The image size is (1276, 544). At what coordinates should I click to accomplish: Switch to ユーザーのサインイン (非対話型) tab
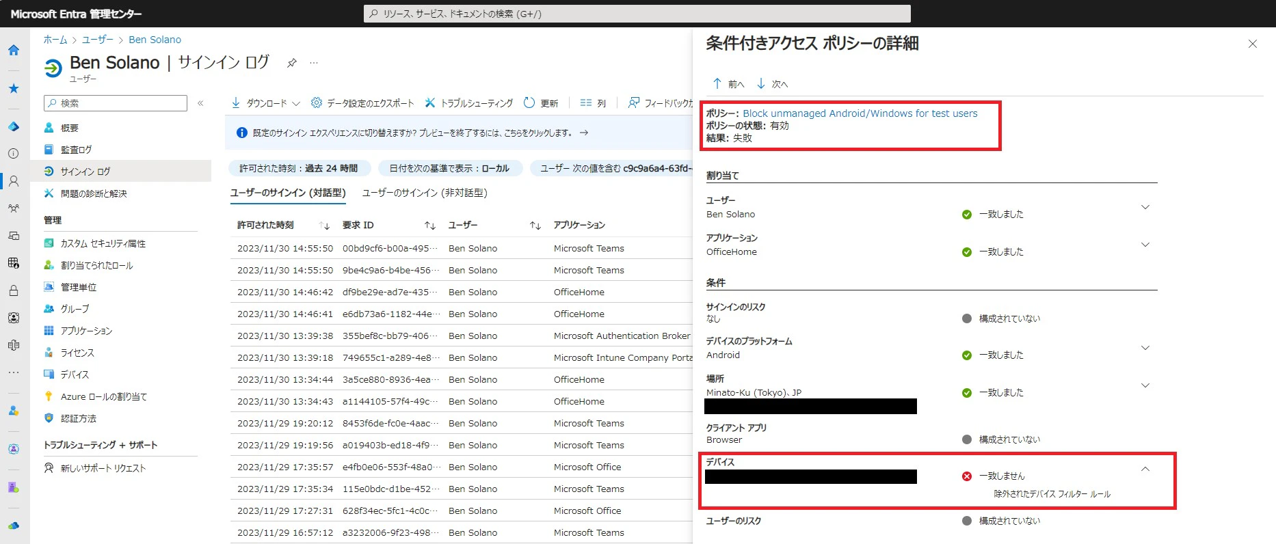tap(425, 193)
